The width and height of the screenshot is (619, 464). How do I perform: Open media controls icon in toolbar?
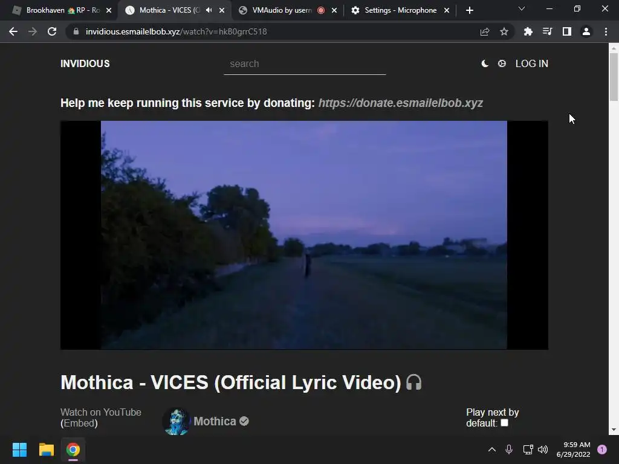tap(547, 31)
